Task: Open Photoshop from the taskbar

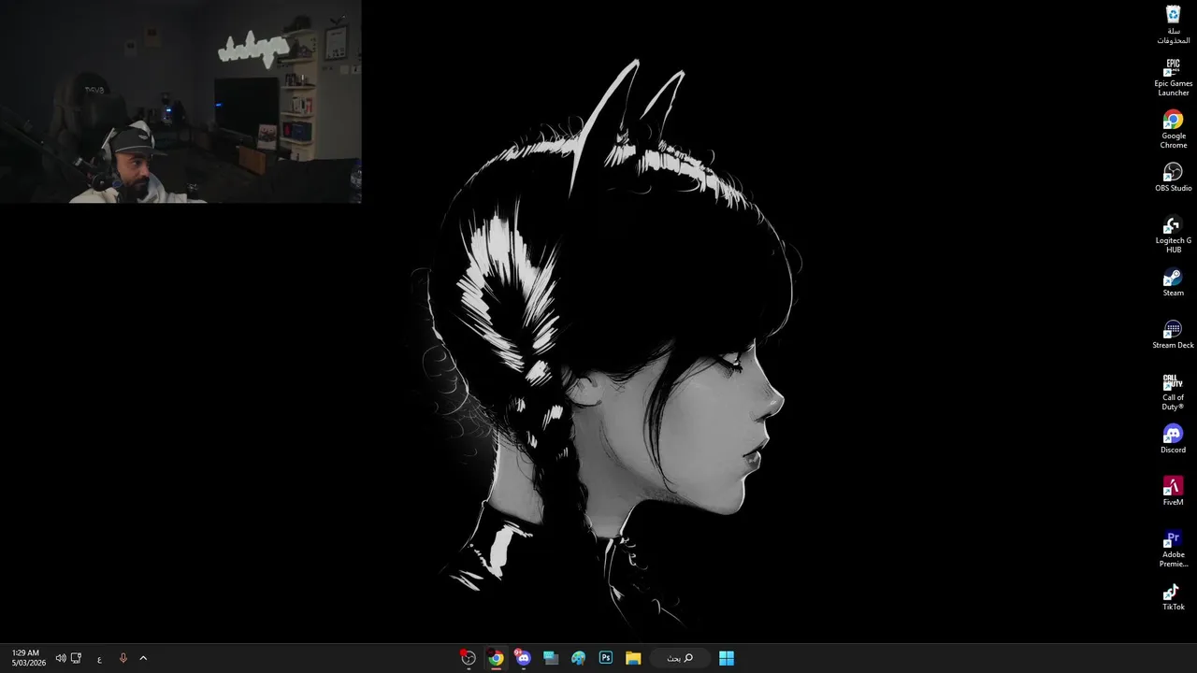Action: tap(606, 658)
